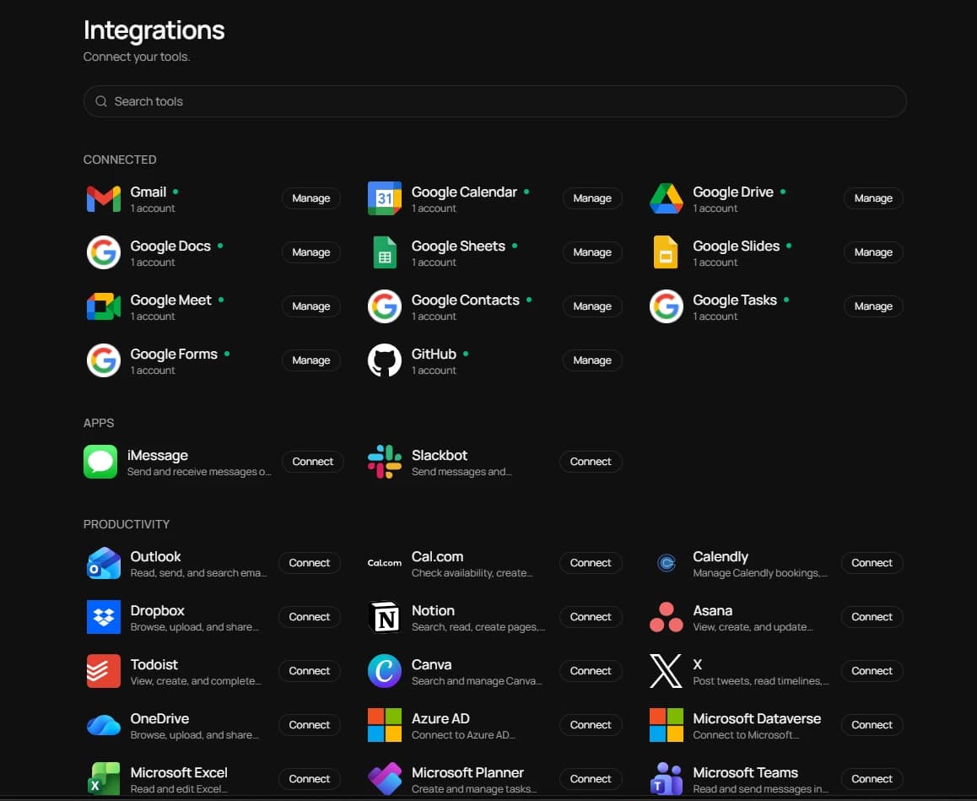Connect Calendly

pyautogui.click(x=872, y=563)
